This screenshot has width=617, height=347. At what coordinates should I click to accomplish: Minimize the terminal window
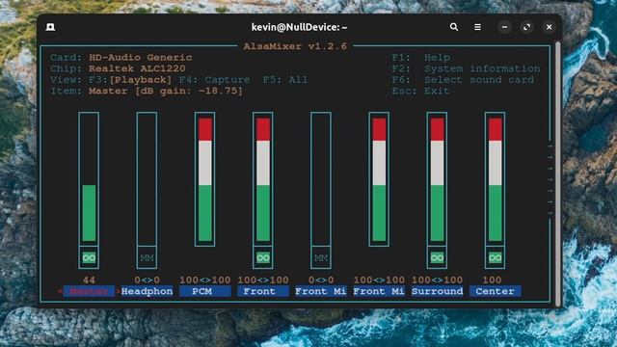click(504, 27)
